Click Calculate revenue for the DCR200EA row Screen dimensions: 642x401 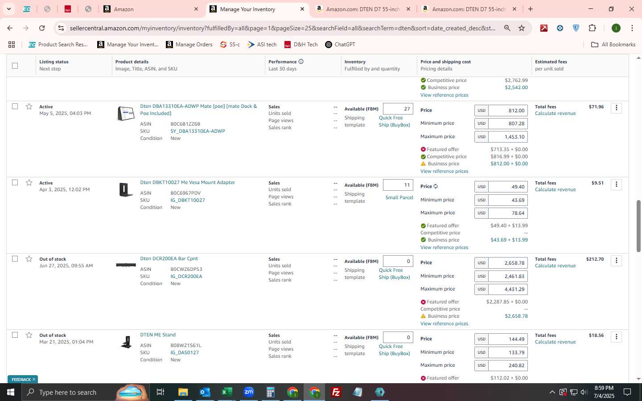pos(555,266)
